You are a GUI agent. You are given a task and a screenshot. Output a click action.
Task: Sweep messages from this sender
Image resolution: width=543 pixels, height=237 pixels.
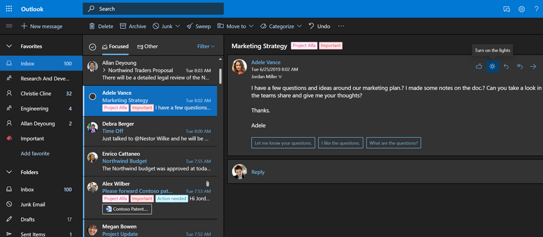click(x=199, y=27)
